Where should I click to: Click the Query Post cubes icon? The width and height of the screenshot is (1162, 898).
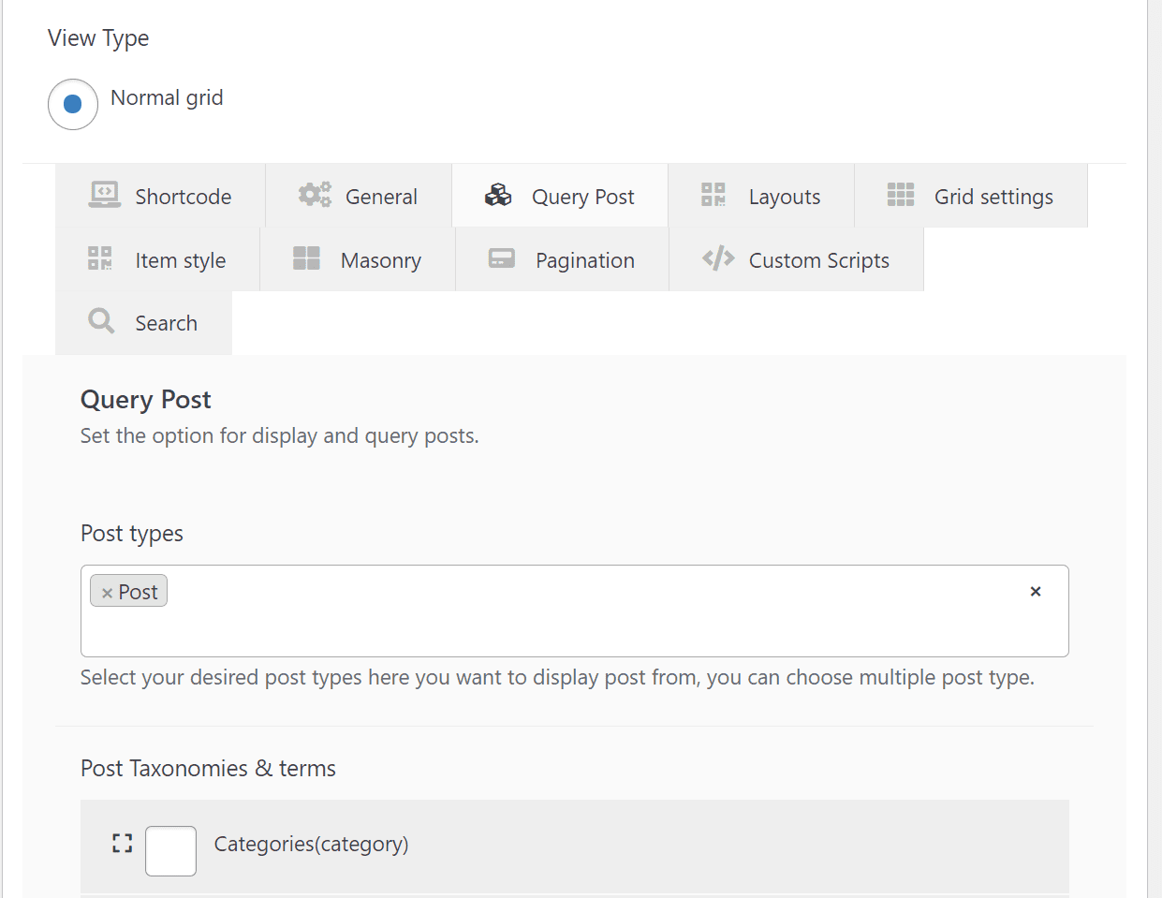point(498,195)
